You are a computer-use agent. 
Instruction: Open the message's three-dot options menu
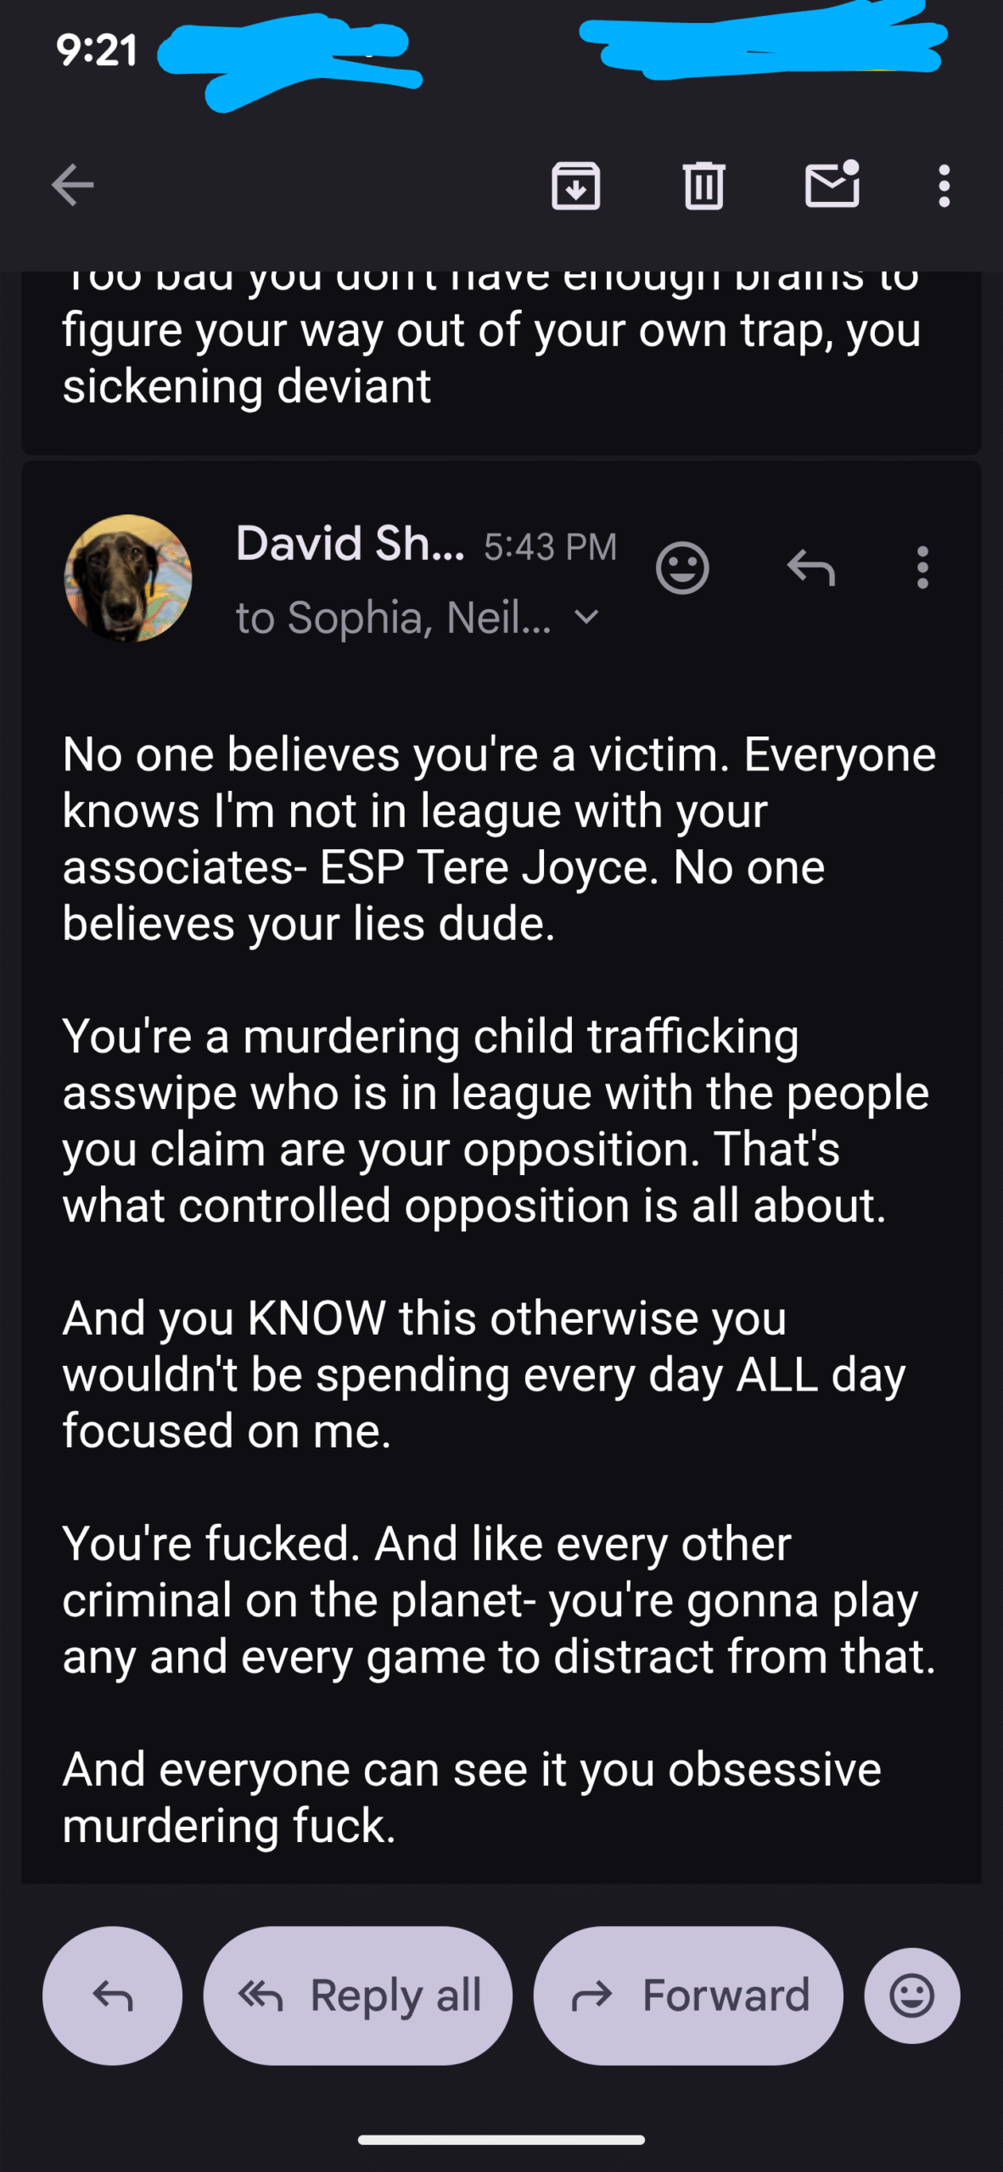pyautogui.click(x=922, y=568)
